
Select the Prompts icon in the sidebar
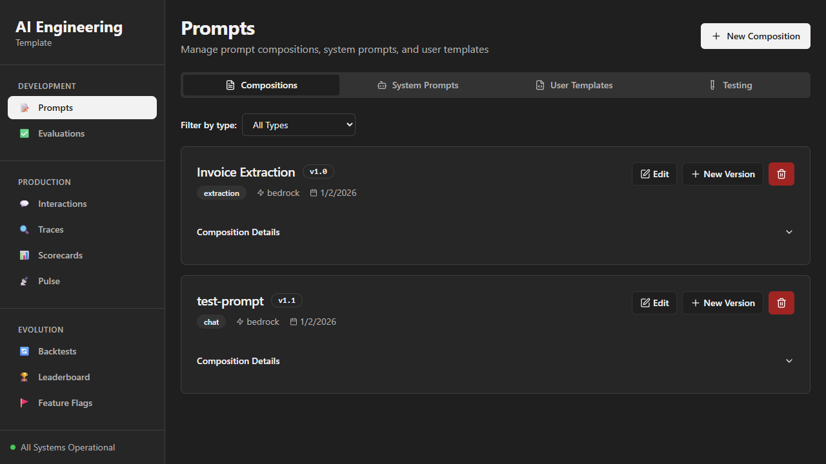[25, 108]
